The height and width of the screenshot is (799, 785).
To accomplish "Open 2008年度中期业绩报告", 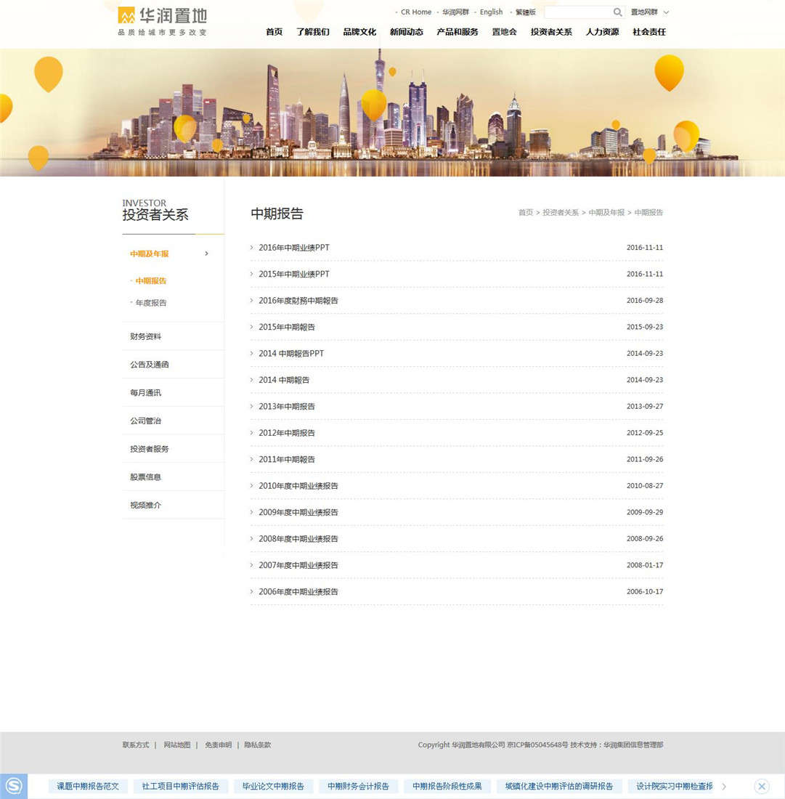I will coord(298,539).
